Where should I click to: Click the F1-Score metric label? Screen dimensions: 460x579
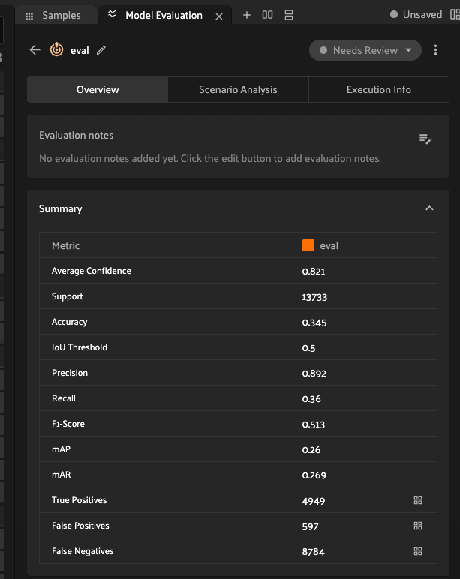pos(68,424)
